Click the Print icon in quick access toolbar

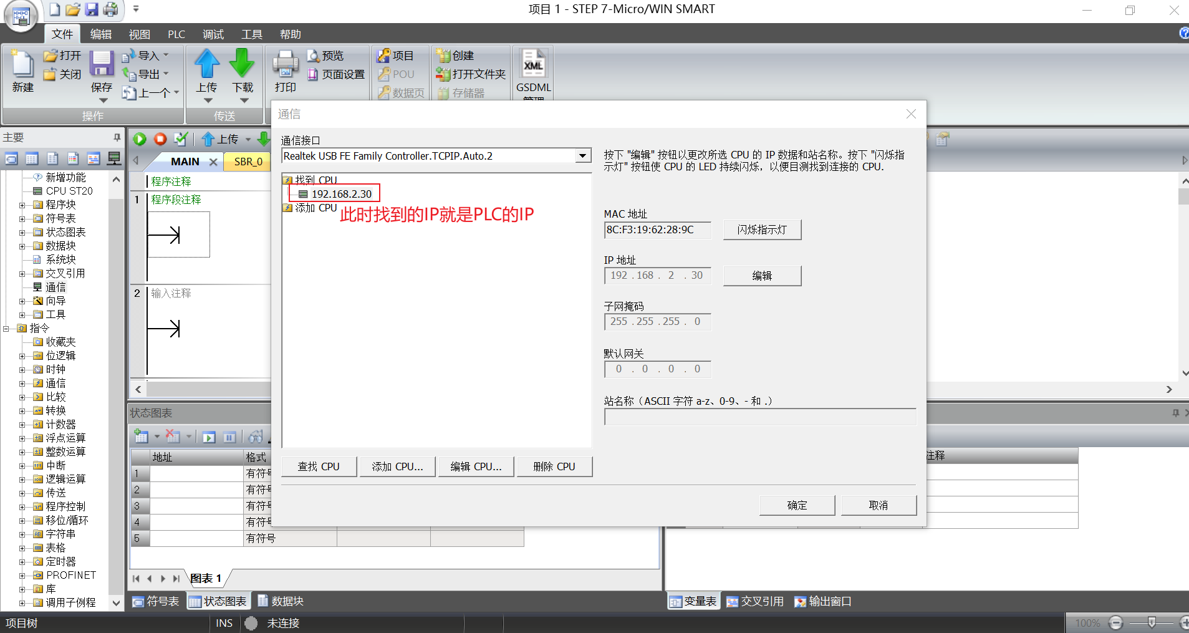point(110,9)
